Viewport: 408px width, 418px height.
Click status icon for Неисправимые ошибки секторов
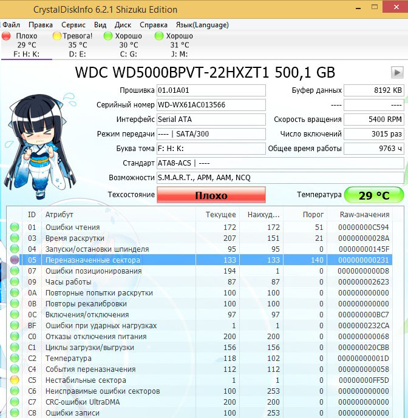click(x=15, y=391)
